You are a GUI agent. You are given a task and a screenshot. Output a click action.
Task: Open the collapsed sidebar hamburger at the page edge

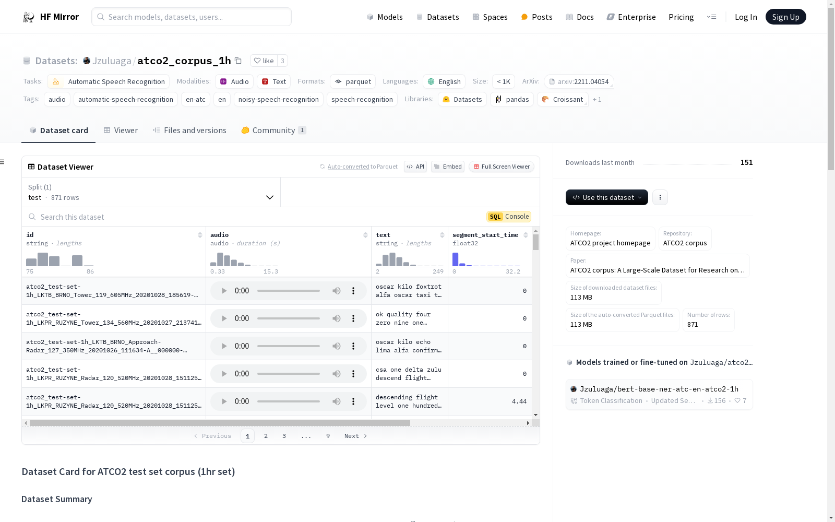3,162
